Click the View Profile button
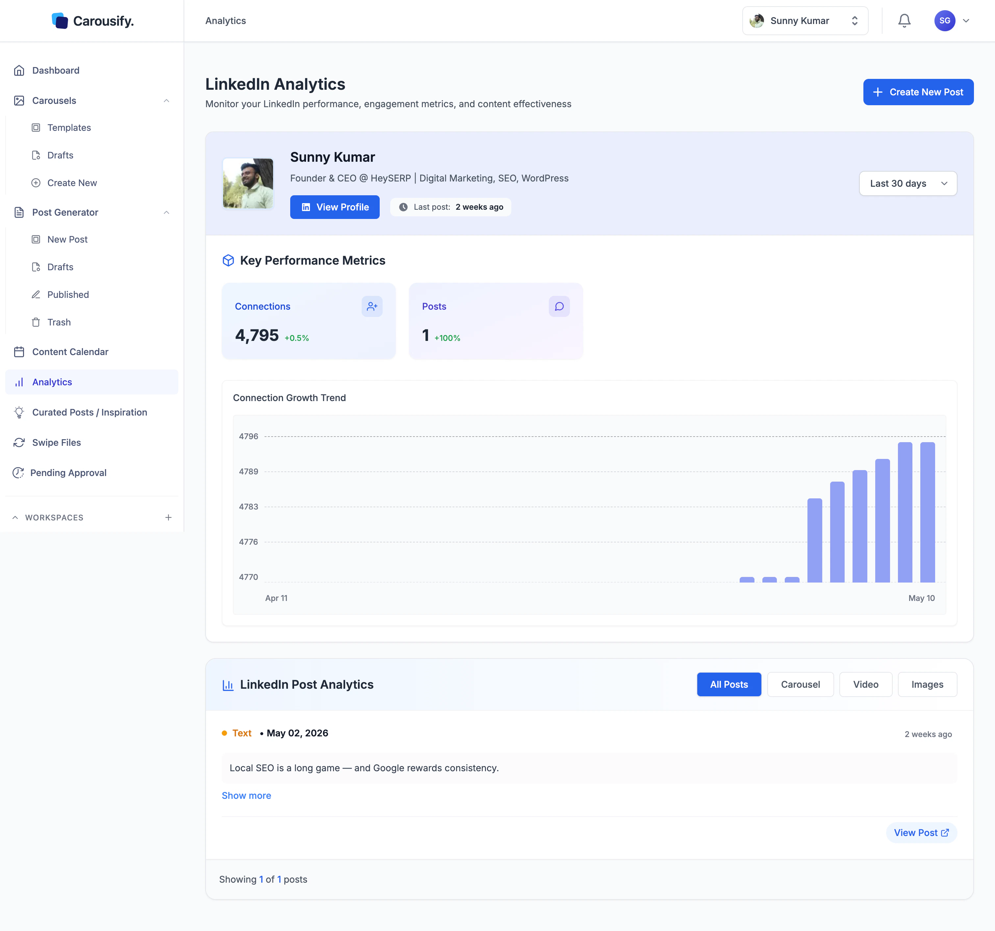Screen dimensions: 995x931 click(335, 207)
